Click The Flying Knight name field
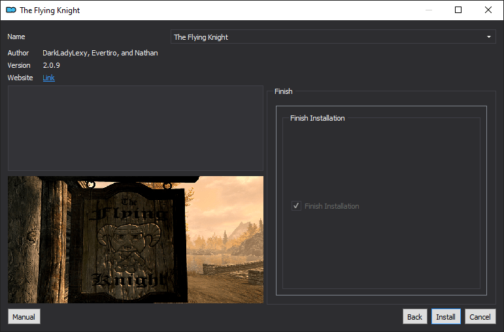The width and height of the screenshot is (504, 332). pyautogui.click(x=333, y=37)
